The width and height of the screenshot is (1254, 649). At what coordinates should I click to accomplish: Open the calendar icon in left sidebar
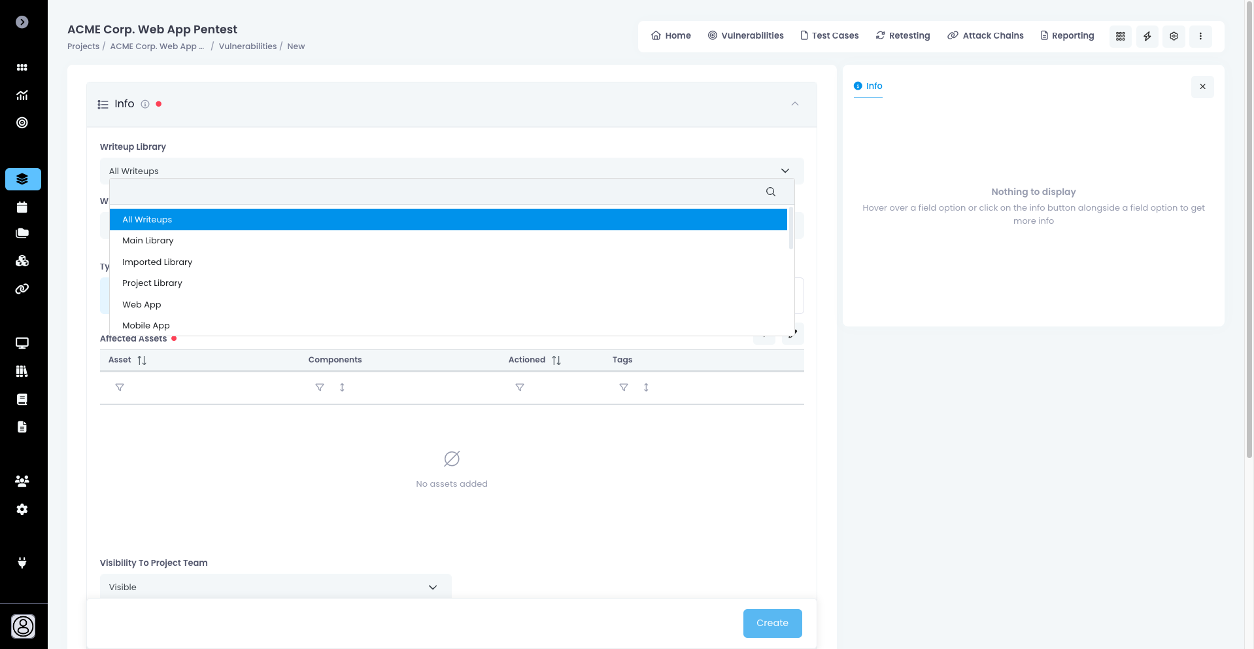[x=22, y=207]
